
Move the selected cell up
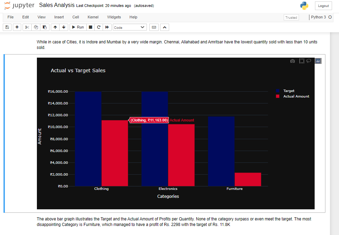tap(55, 27)
